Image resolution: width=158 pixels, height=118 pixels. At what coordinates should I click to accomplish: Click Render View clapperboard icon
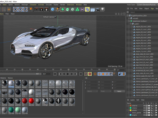tap(37, 10)
